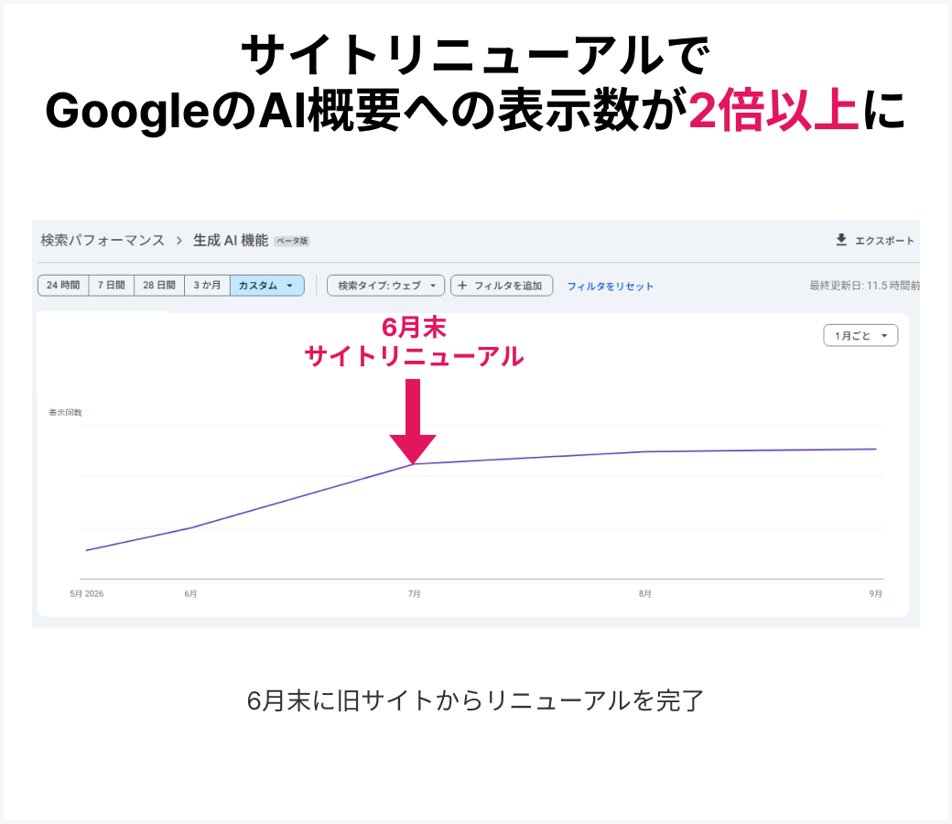Click the chart line end point at 9月
Screen dimensions: 952x824
tap(875, 450)
